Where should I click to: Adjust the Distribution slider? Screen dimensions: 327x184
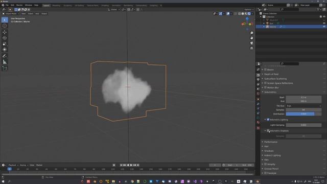coord(303,114)
